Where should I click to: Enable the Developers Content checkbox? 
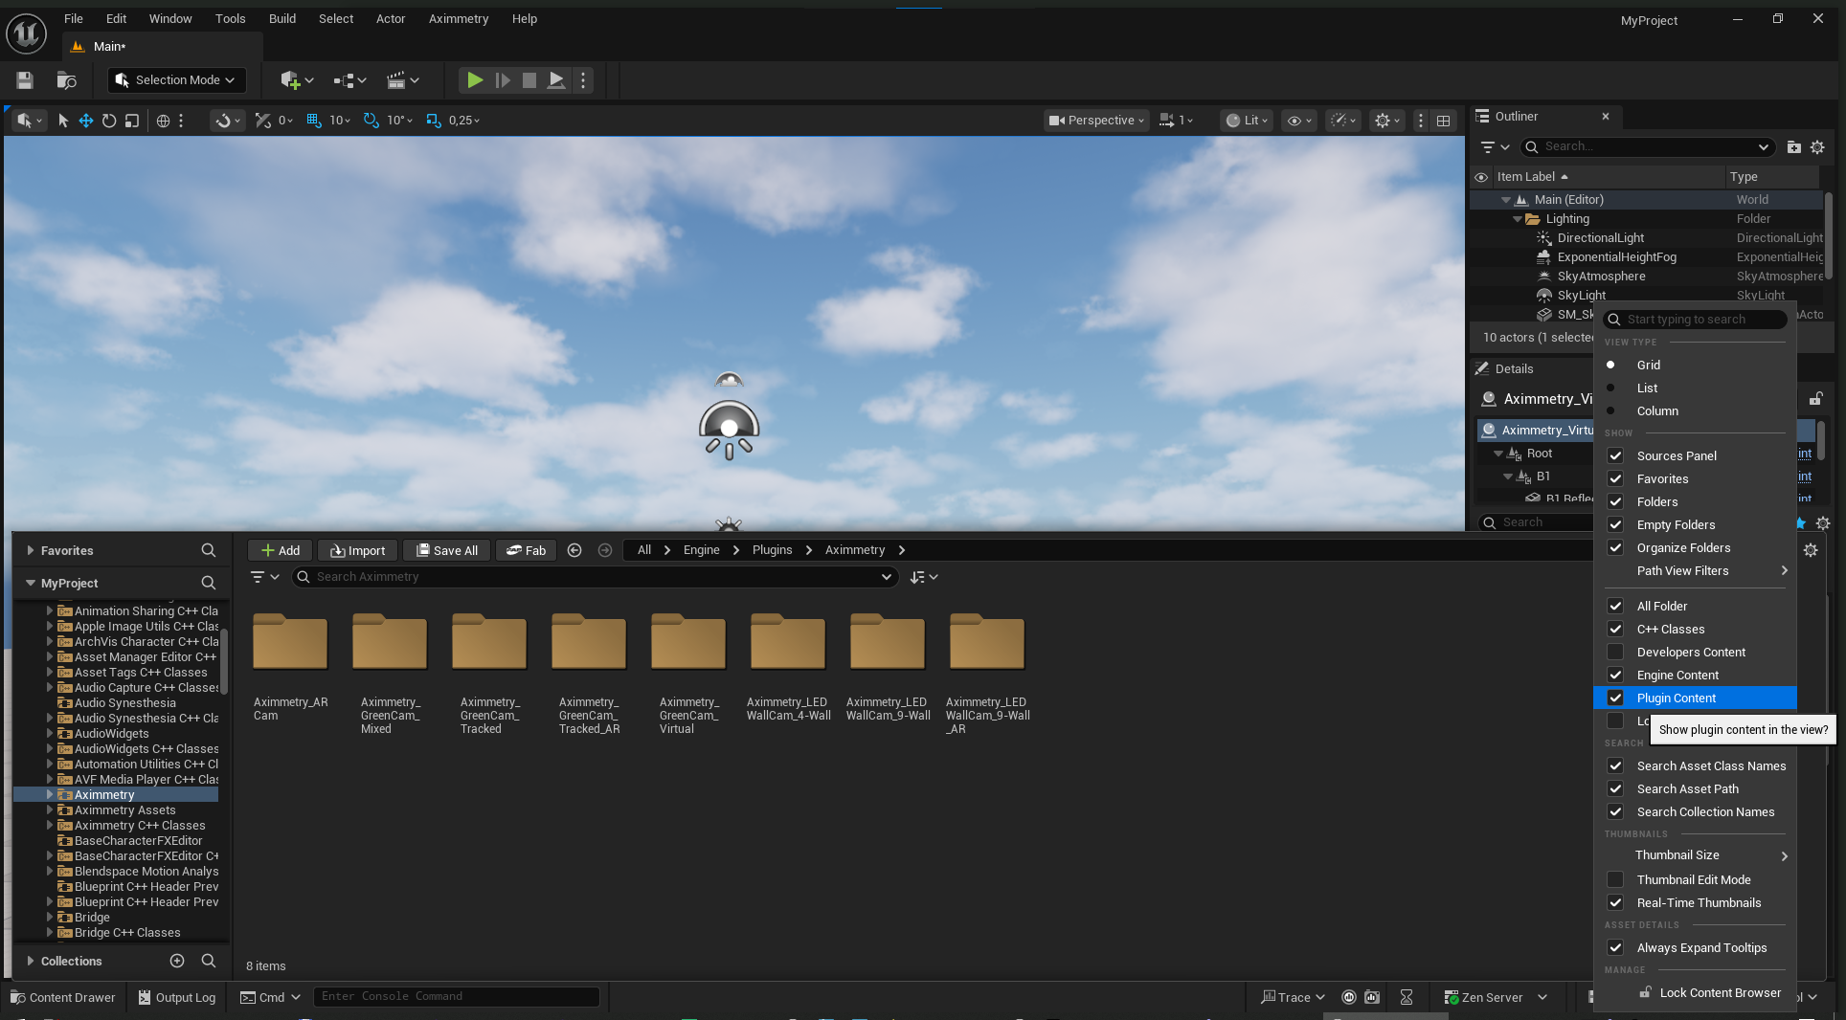point(1615,652)
